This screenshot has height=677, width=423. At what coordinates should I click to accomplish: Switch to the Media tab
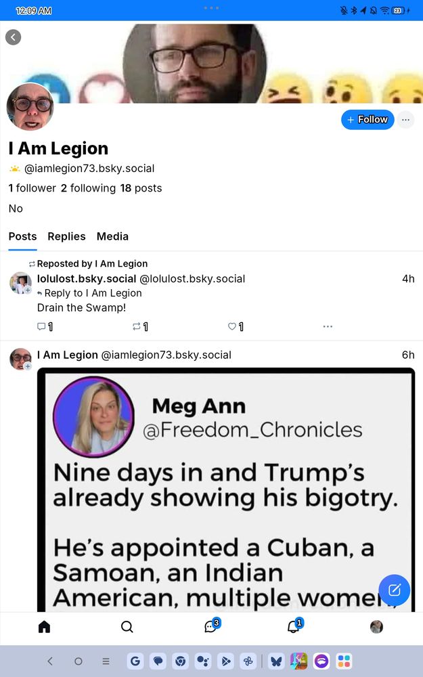(112, 236)
